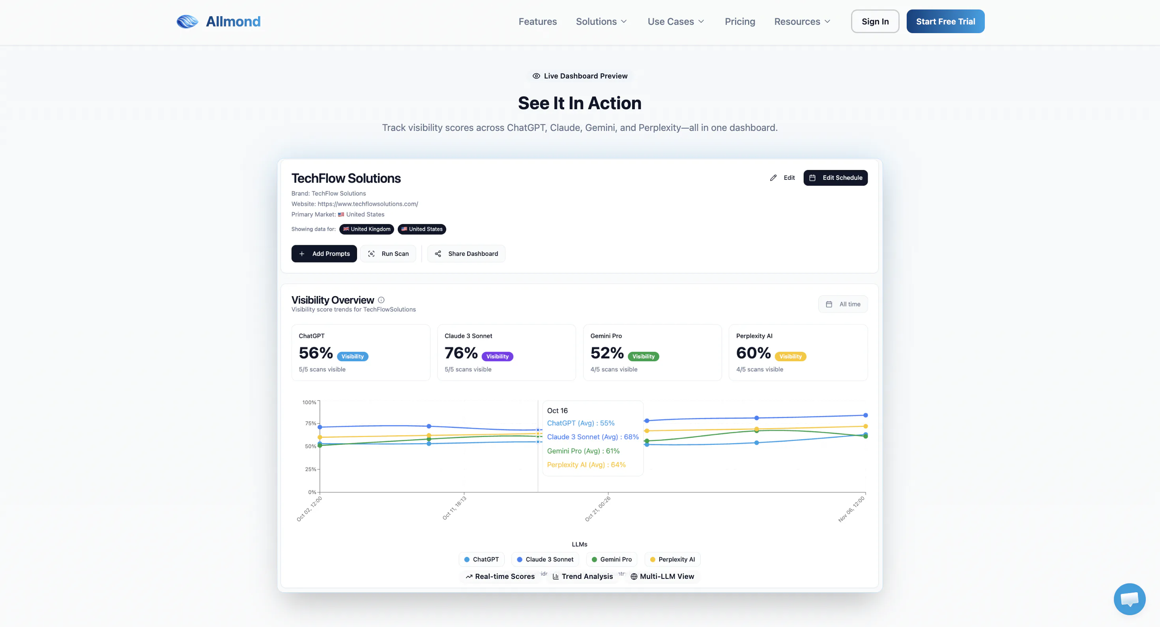Click the Real-time Scores trend icon
1160x627 pixels.
click(x=469, y=577)
